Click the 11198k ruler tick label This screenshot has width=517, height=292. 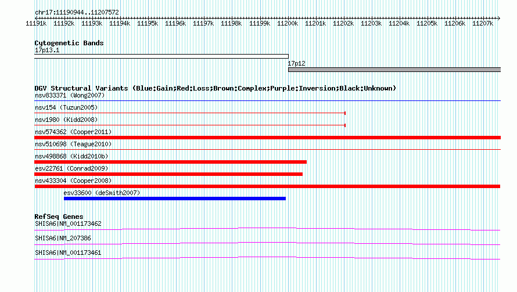pyautogui.click(x=231, y=23)
